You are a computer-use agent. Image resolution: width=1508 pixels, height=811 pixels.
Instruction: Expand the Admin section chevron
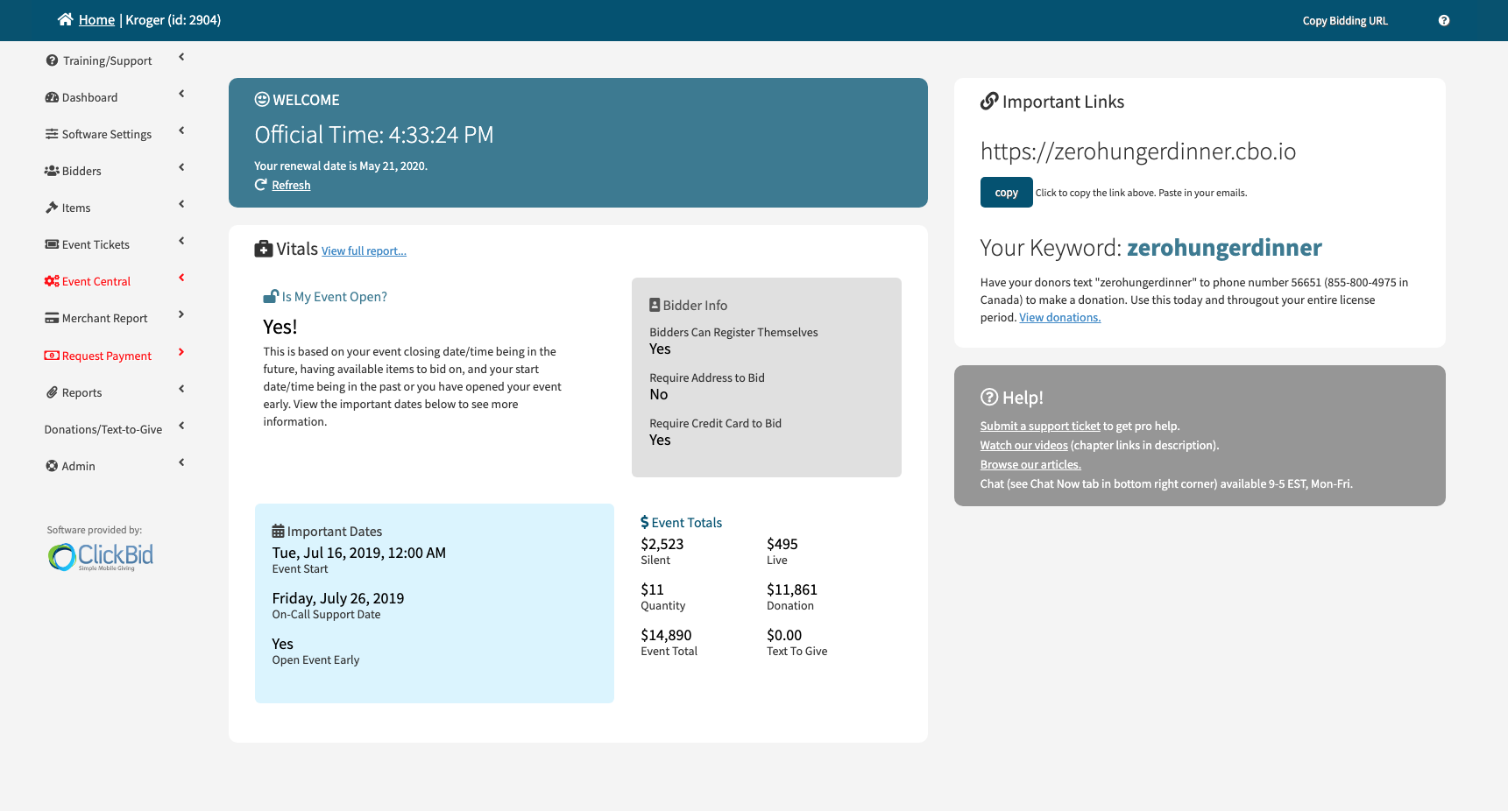[x=181, y=462]
